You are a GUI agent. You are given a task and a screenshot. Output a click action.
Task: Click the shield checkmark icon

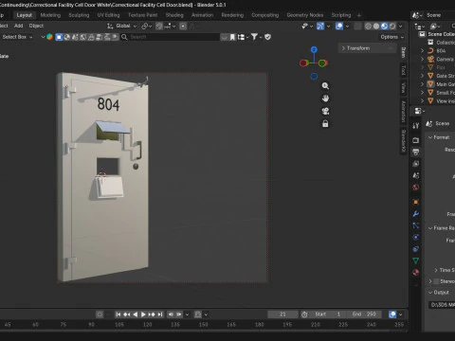pos(268,37)
